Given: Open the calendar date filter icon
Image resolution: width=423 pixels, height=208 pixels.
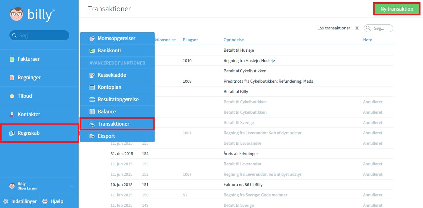Looking at the screenshot, I should pyautogui.click(x=357, y=28).
